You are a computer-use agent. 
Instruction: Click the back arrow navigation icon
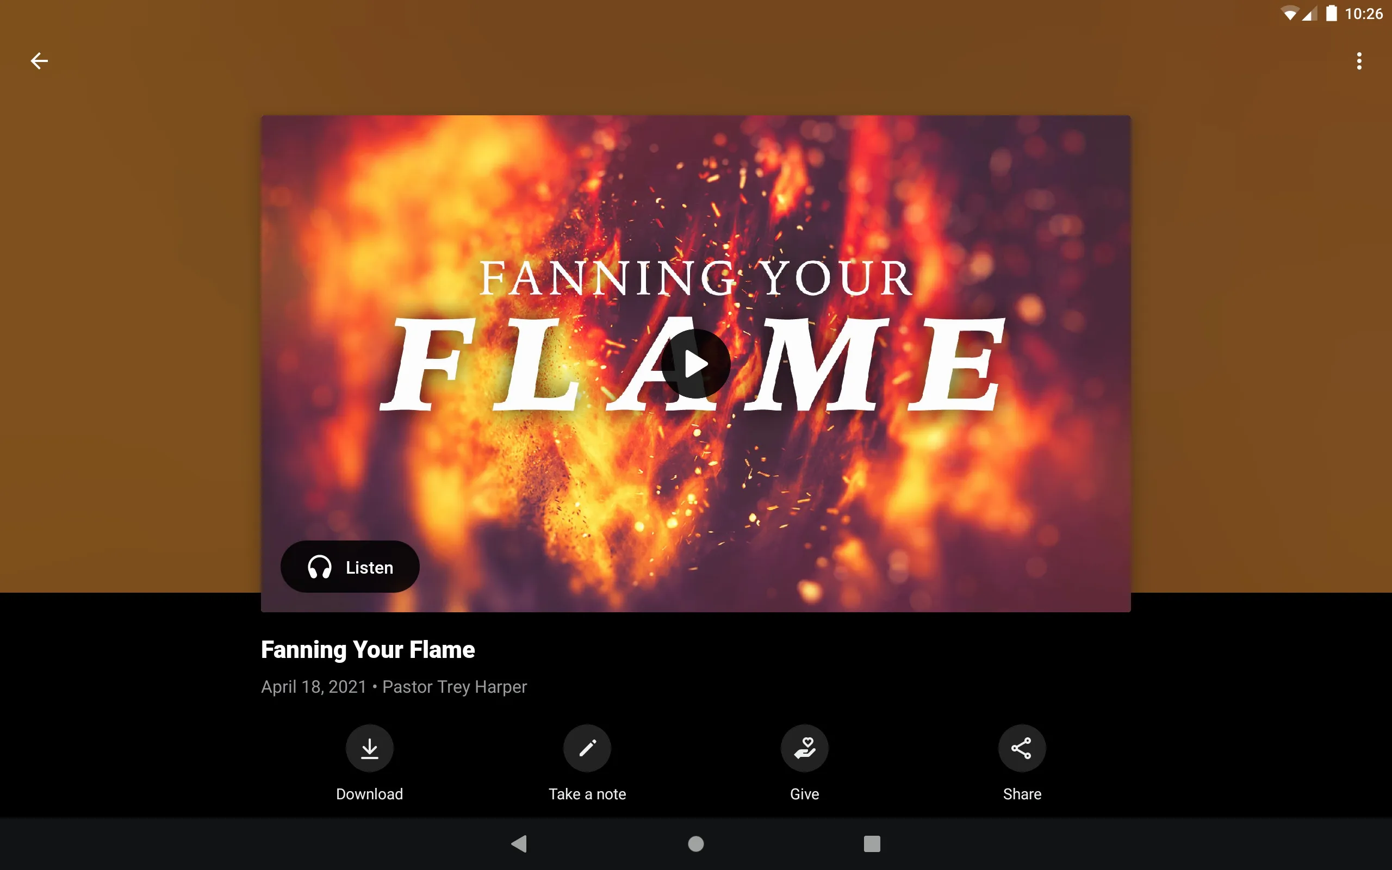pyautogui.click(x=38, y=60)
